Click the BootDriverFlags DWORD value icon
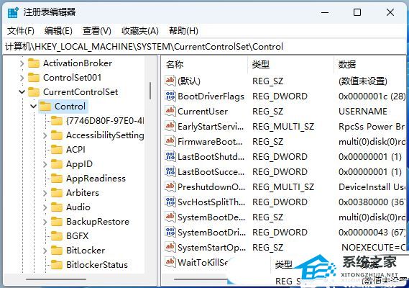The width and height of the screenshot is (409, 288). pos(170,96)
